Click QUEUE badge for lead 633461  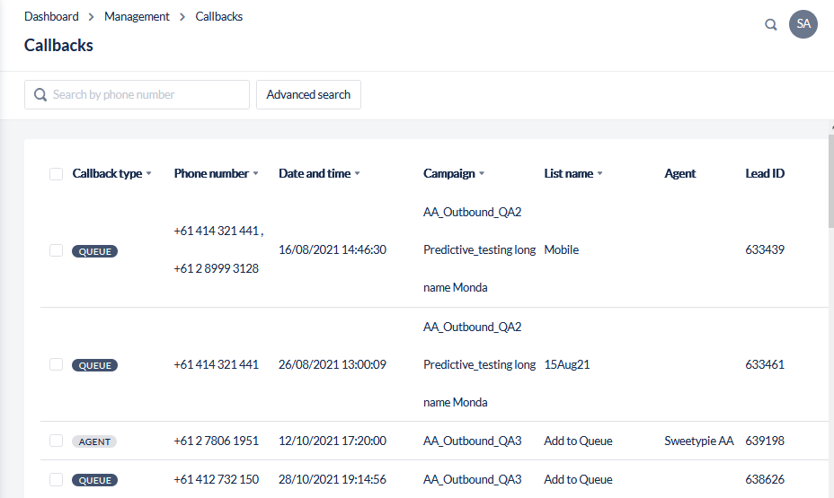94,365
